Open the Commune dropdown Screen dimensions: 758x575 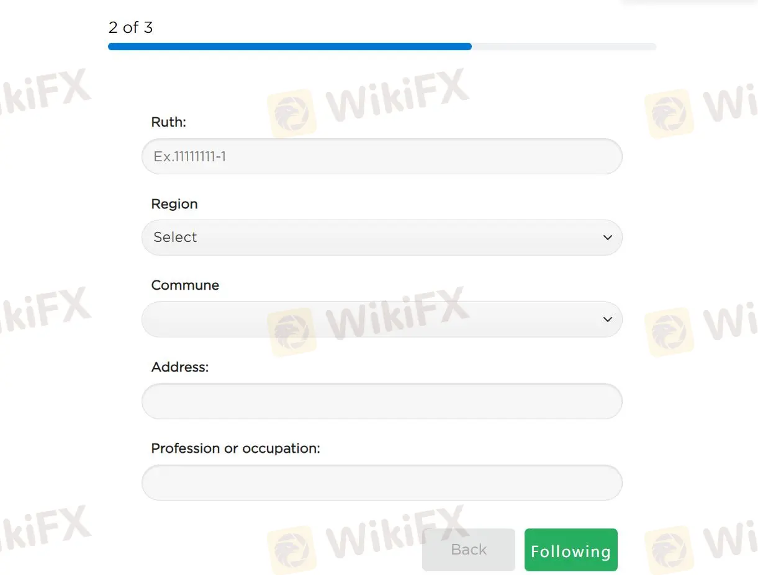(x=382, y=319)
